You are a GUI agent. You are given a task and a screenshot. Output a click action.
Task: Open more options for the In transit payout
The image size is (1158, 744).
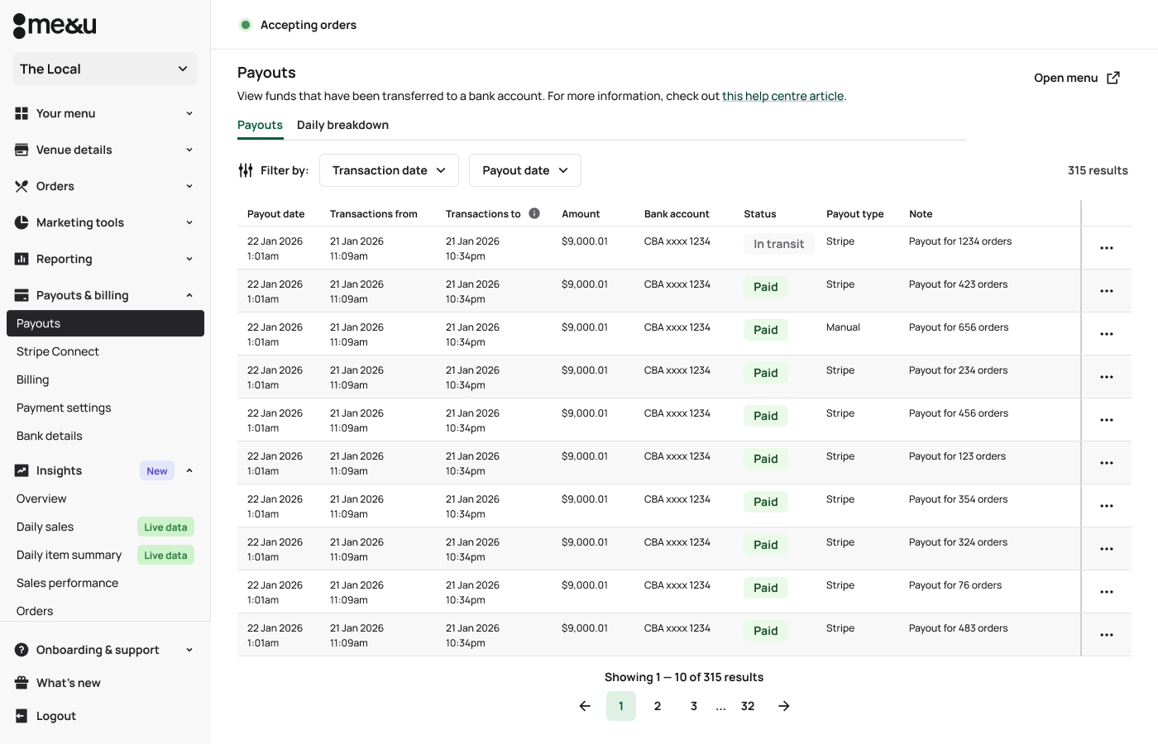pos(1106,248)
